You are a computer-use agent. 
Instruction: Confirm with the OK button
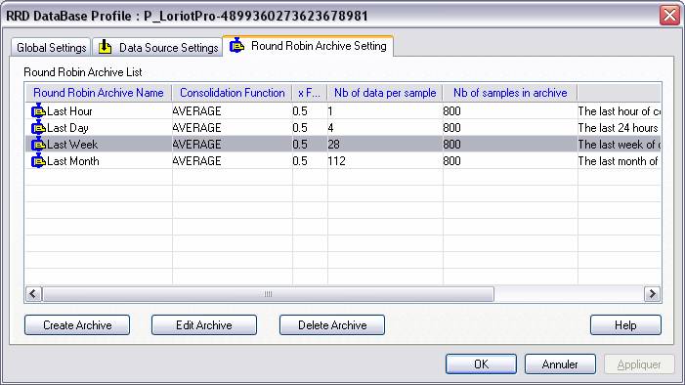pyautogui.click(x=481, y=364)
